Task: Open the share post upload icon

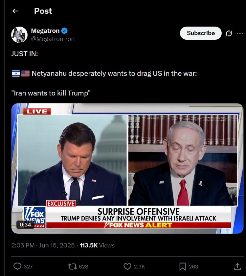Action: (x=237, y=266)
